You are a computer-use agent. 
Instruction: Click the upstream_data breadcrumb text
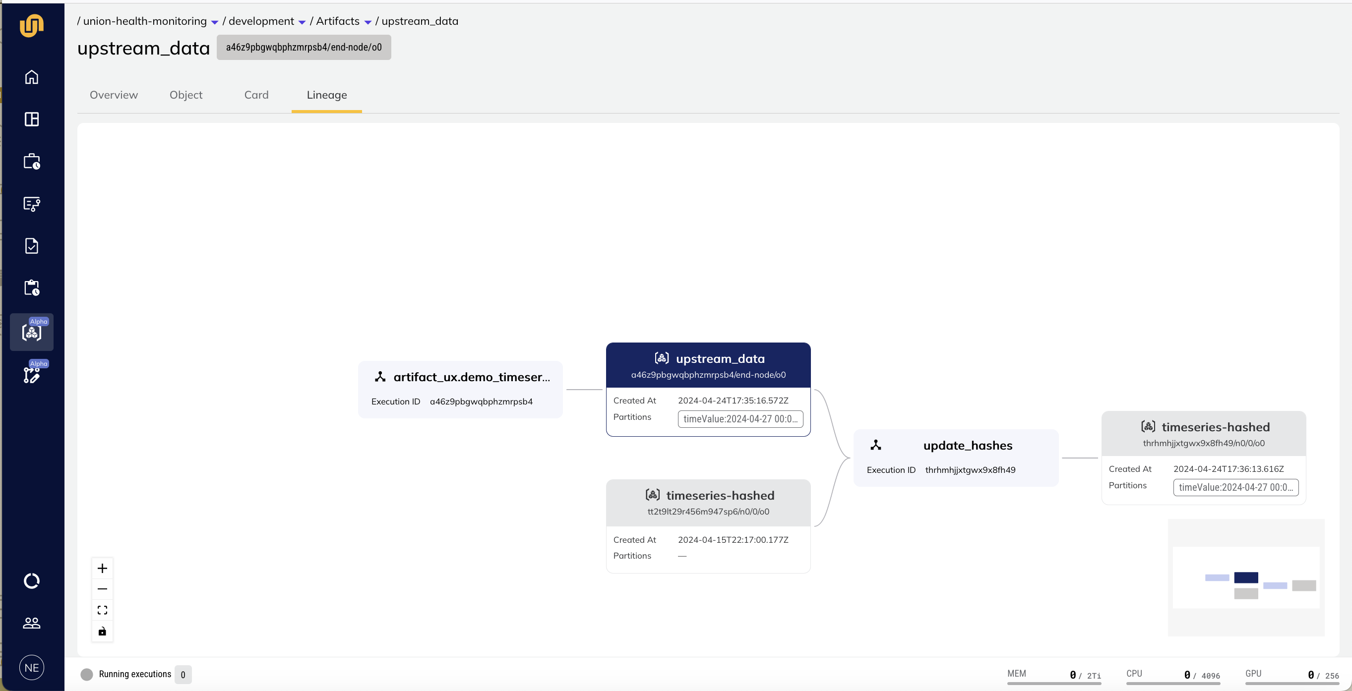pos(420,21)
